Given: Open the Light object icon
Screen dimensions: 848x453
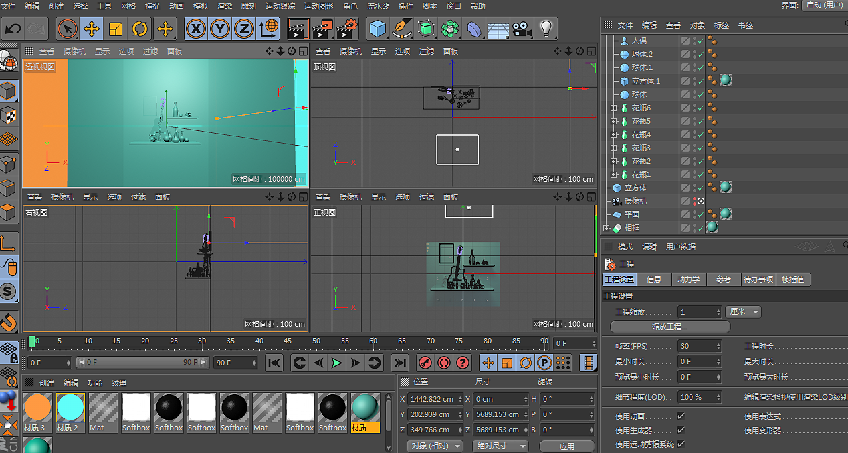Looking at the screenshot, I should (x=546, y=29).
